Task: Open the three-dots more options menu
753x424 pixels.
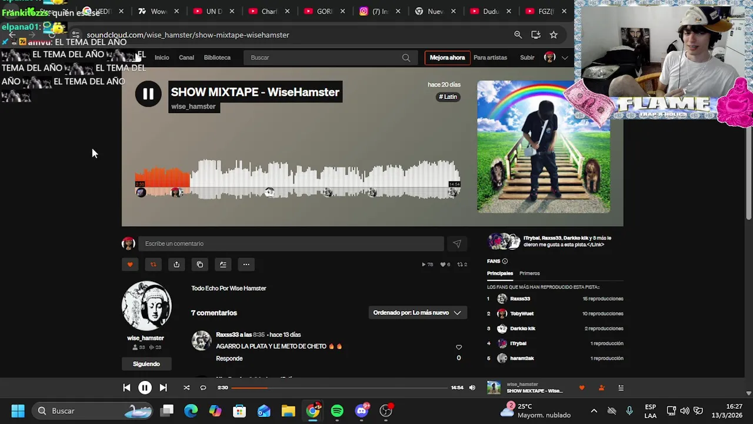Action: pyautogui.click(x=246, y=264)
